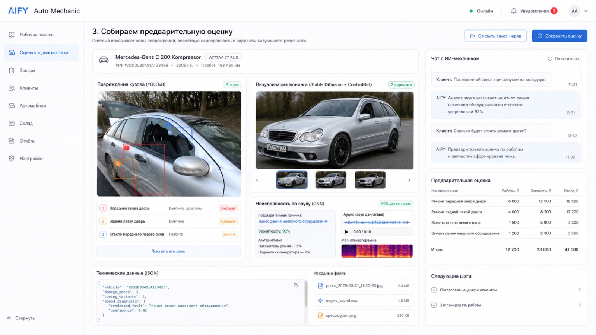Open the Склад sidebar item

coord(41,123)
